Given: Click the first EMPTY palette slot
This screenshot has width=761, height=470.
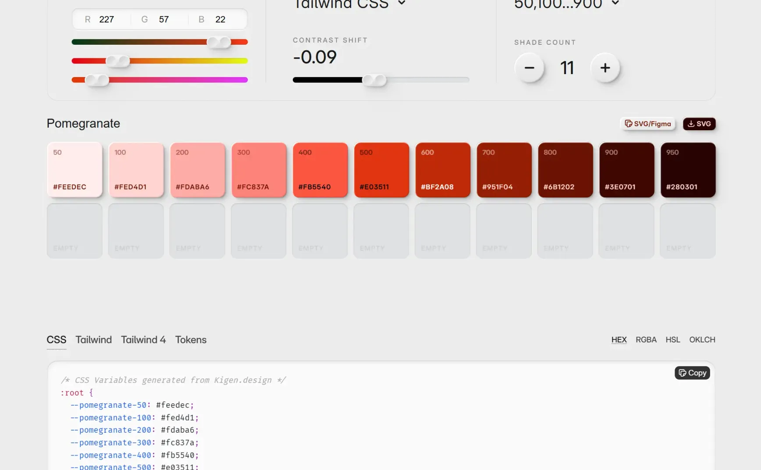Looking at the screenshot, I should tap(75, 231).
